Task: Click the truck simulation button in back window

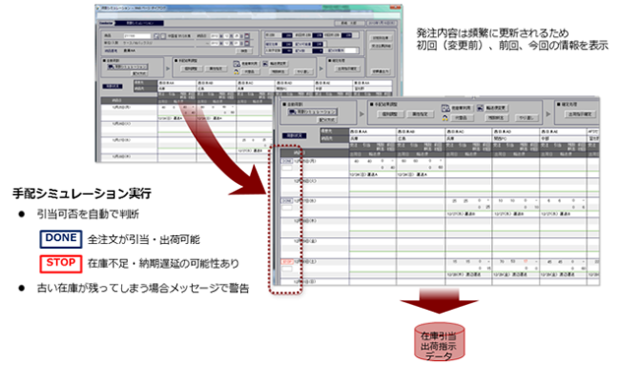Action: coord(127,67)
